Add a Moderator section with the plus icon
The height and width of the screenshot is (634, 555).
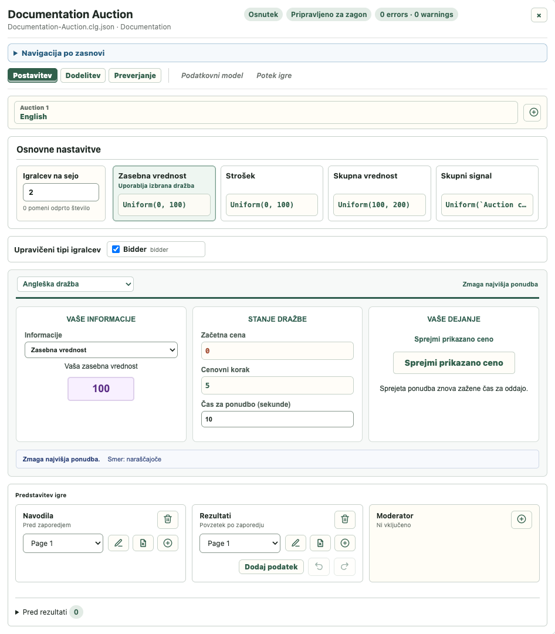(x=522, y=519)
